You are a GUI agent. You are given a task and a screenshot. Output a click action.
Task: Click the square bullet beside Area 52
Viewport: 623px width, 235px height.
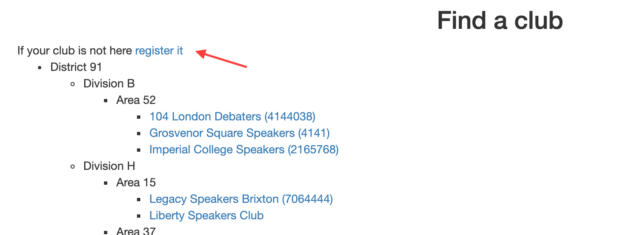(106, 101)
